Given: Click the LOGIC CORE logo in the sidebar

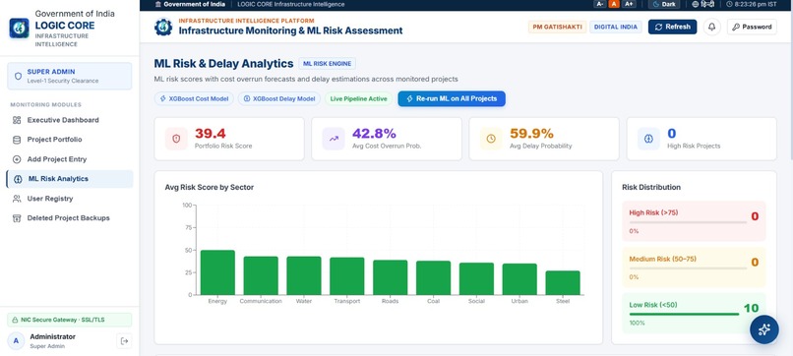Looking at the screenshot, I should point(20,29).
